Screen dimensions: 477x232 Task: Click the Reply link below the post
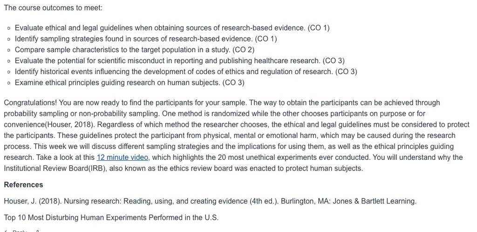tap(20, 232)
